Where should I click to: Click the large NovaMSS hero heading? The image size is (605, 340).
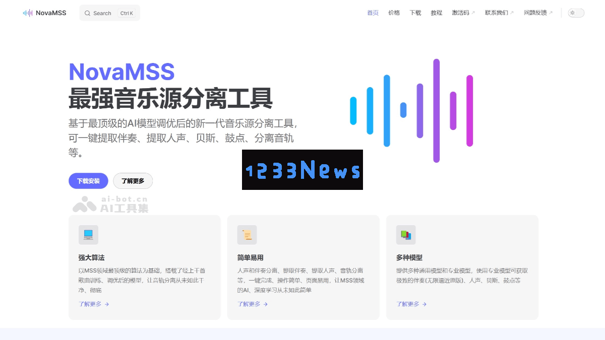122,72
